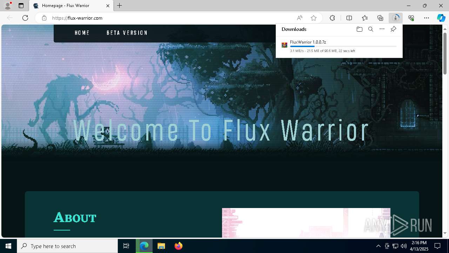
Task: Launch Copilot sidebar icon
Action: point(441,18)
